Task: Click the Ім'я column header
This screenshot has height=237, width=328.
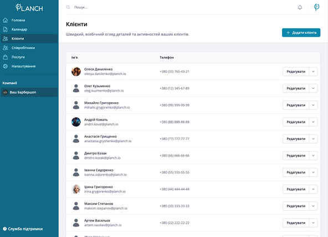Action: tap(74, 57)
